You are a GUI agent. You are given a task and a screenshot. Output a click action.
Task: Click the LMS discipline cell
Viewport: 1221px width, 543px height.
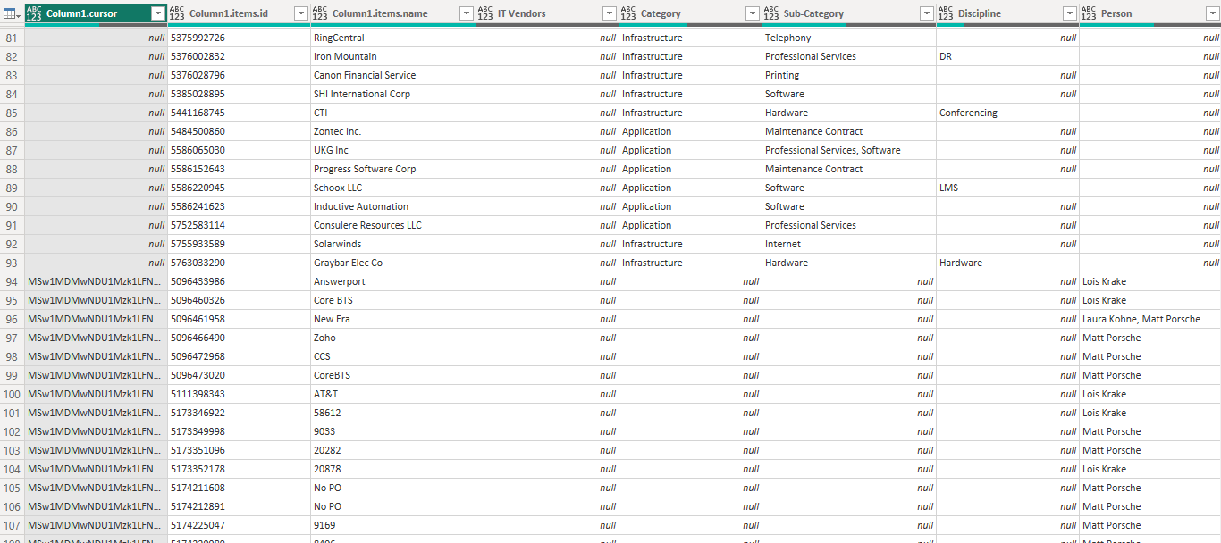[1007, 188]
